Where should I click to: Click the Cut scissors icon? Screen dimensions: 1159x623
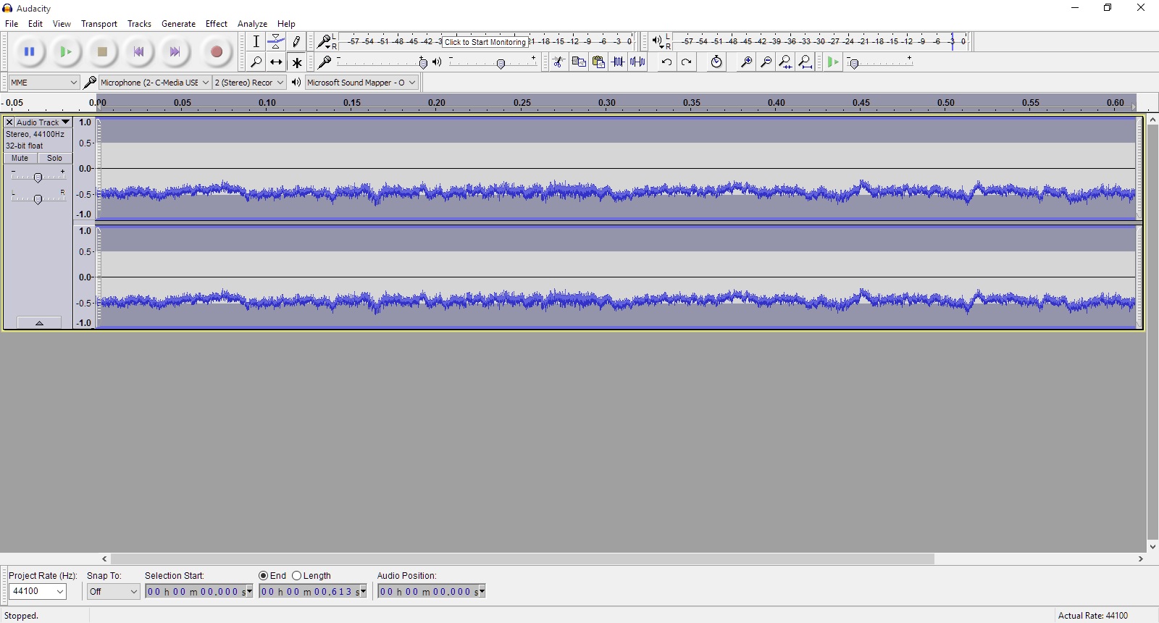[x=558, y=62]
